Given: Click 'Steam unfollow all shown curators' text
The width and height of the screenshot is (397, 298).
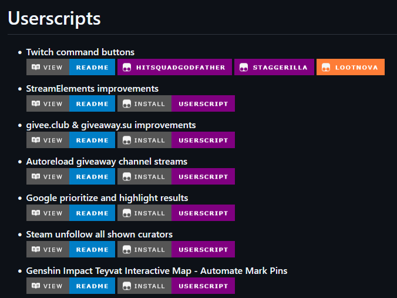Looking at the screenshot, I should (99, 235).
